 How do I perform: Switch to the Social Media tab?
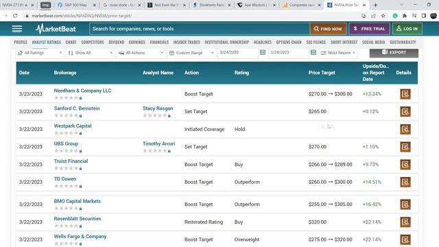click(x=373, y=43)
